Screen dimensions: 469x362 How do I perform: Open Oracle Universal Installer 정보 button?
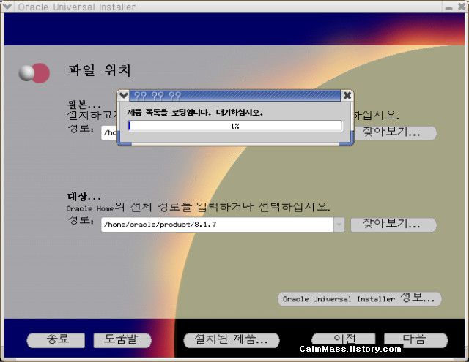point(359,298)
